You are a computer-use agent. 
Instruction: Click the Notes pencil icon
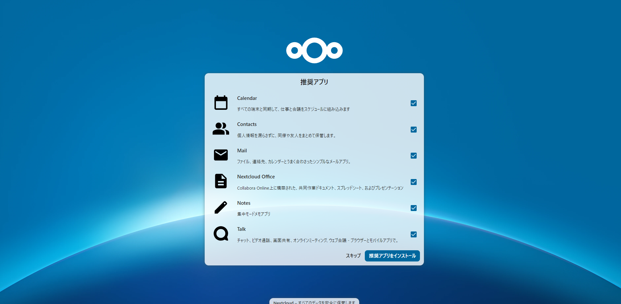(x=221, y=207)
